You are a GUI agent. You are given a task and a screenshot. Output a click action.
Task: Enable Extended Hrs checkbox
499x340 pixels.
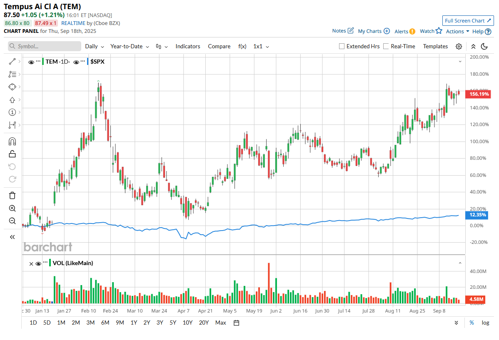[342, 47]
